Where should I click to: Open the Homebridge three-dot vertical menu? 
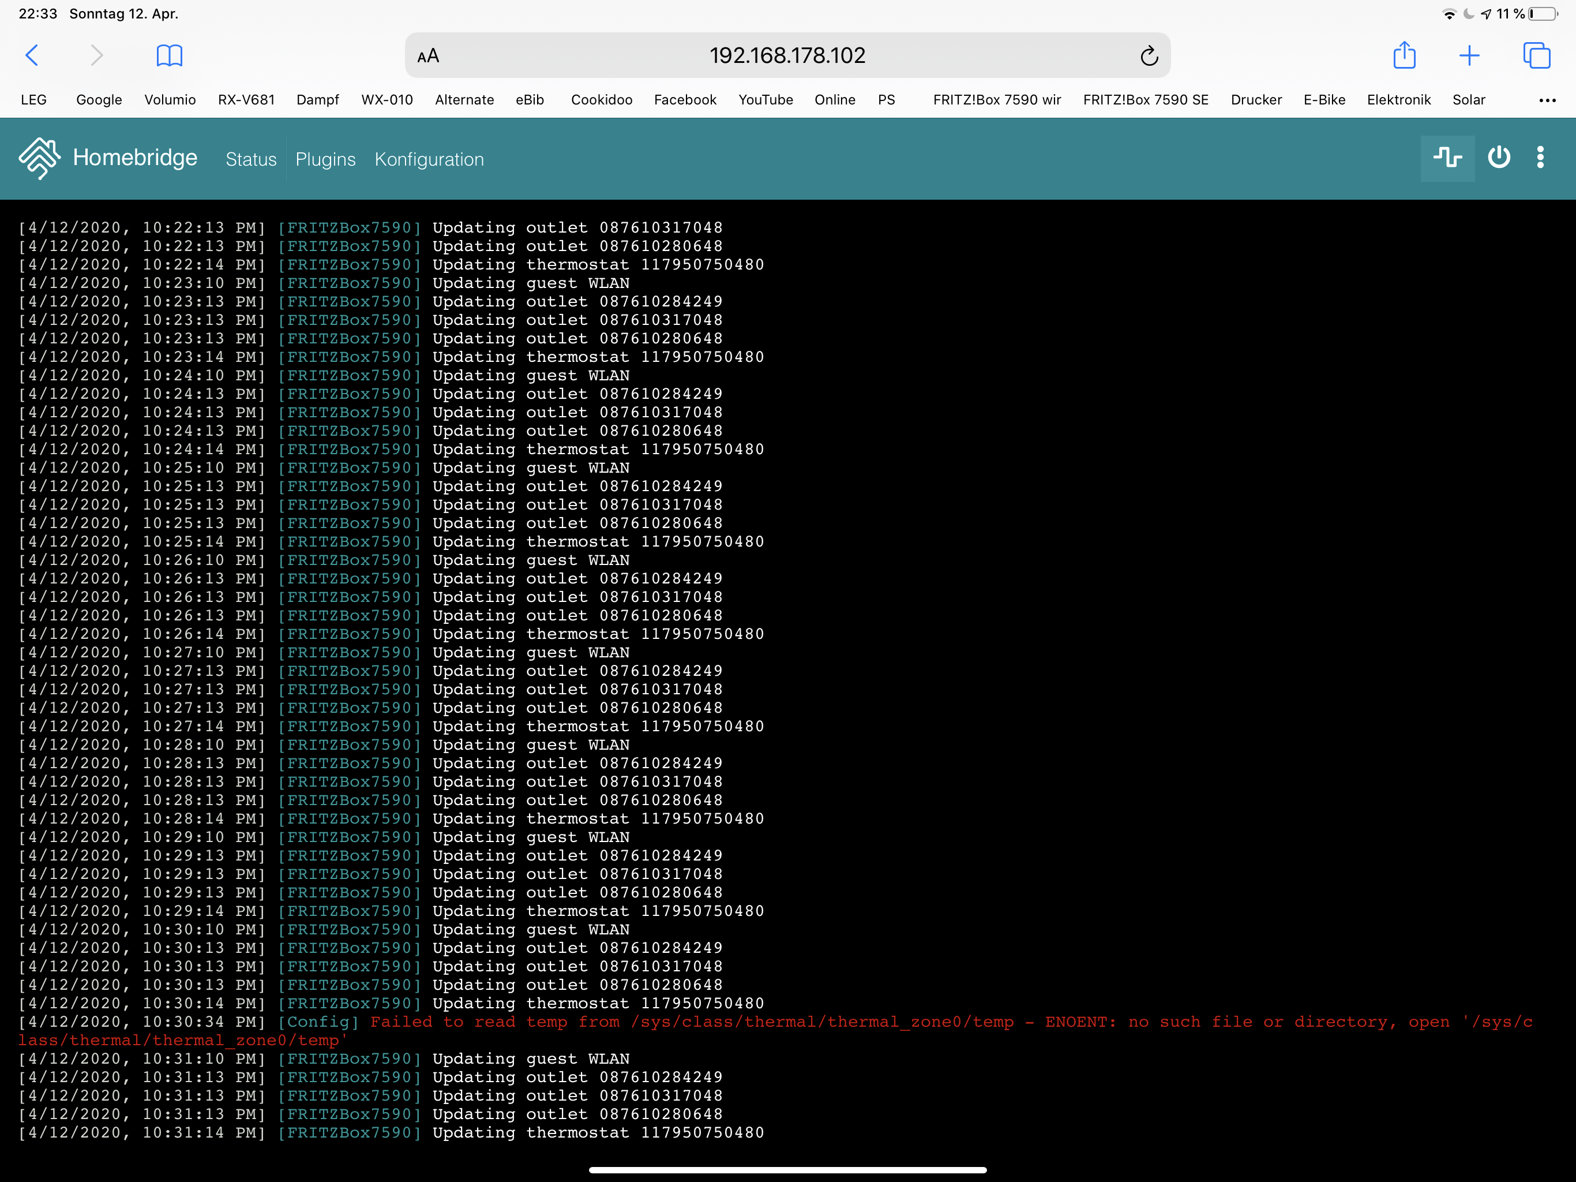(x=1540, y=158)
